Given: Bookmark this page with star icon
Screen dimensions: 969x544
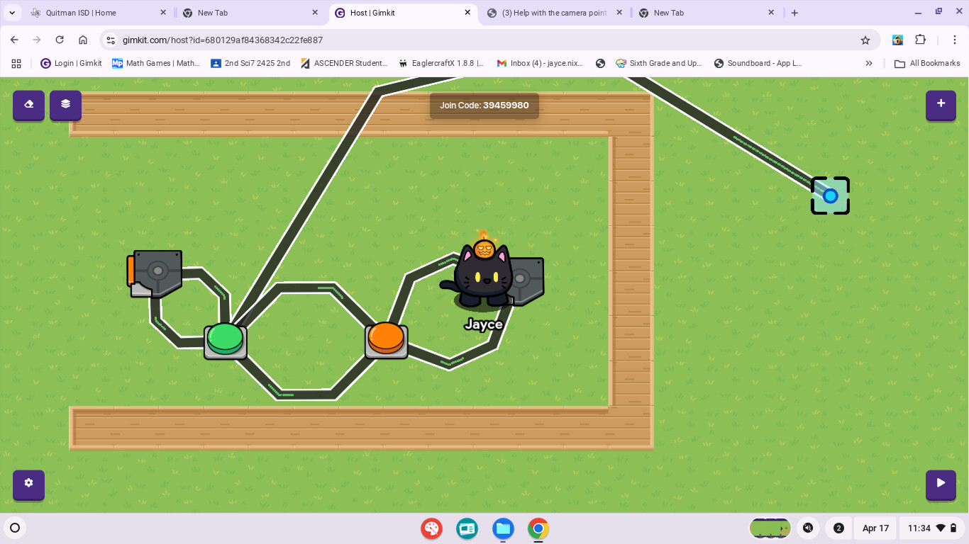Looking at the screenshot, I should point(865,40).
